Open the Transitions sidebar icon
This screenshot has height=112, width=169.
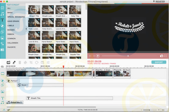tap(2, 44)
